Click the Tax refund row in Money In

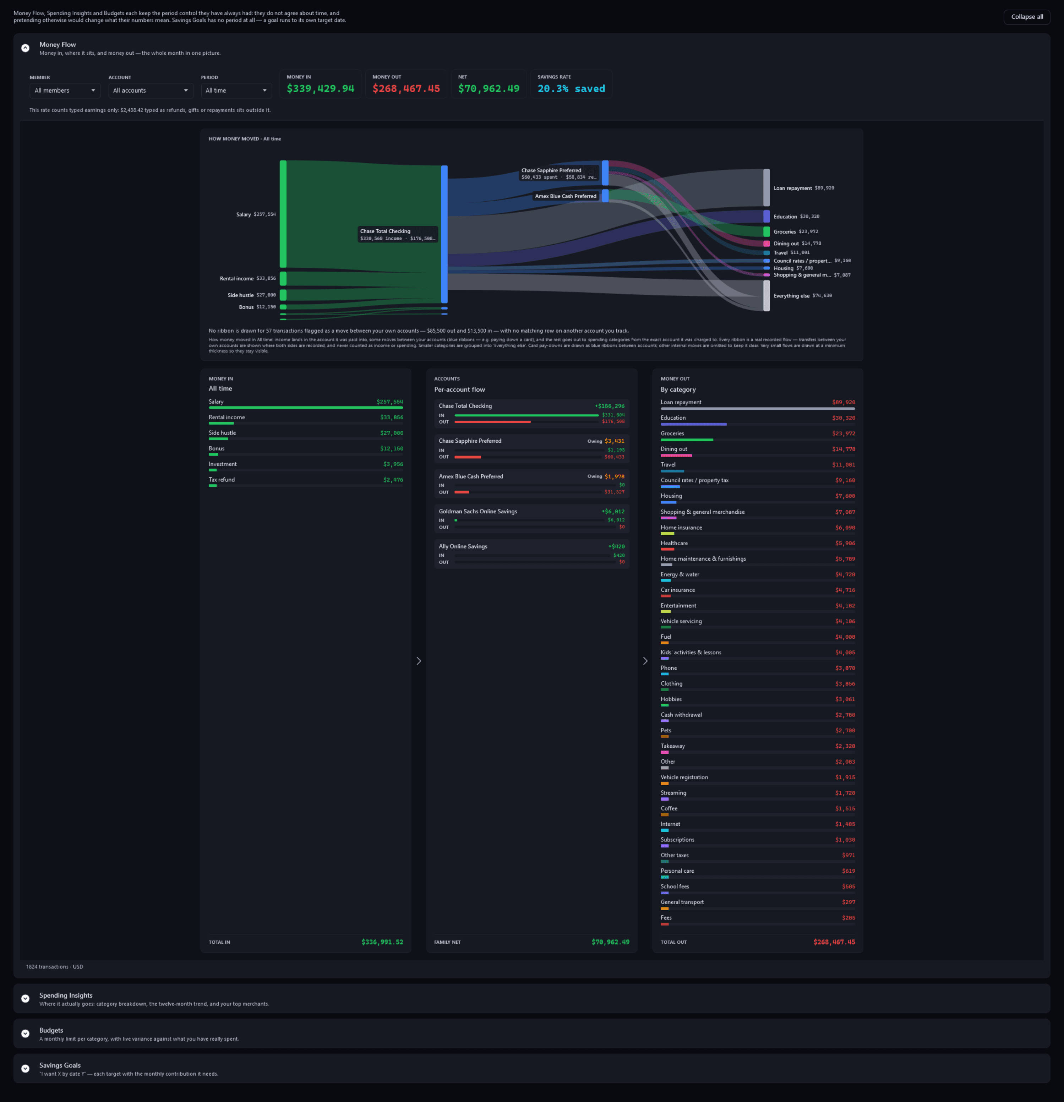coord(306,482)
